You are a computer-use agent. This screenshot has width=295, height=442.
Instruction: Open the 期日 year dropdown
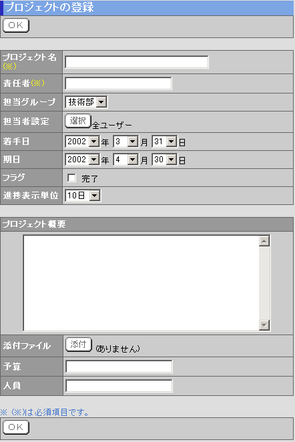pos(82,160)
